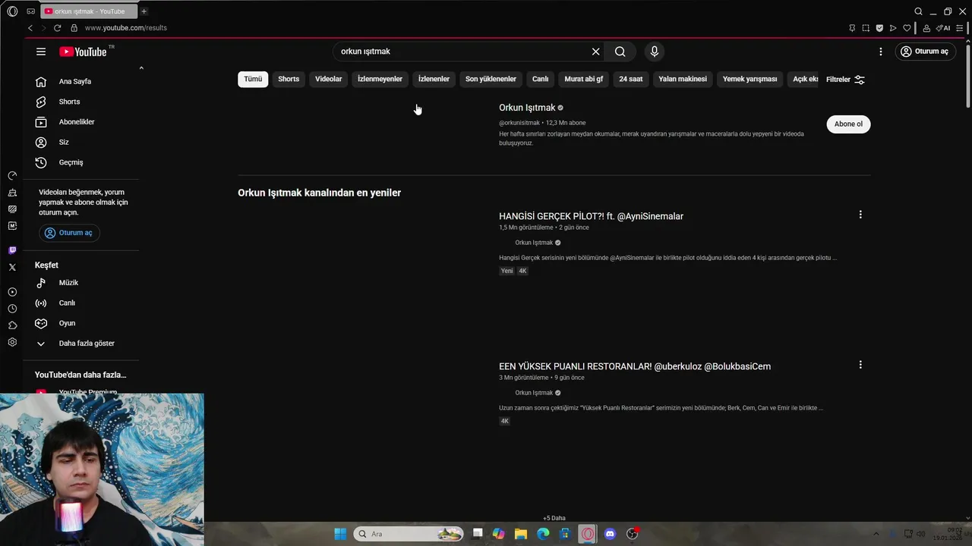Open Opera tab search magnifier icon
The width and height of the screenshot is (972, 546).
[x=918, y=11]
